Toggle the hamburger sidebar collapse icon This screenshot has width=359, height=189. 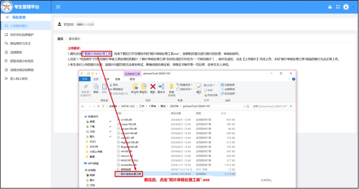tap(58, 7)
